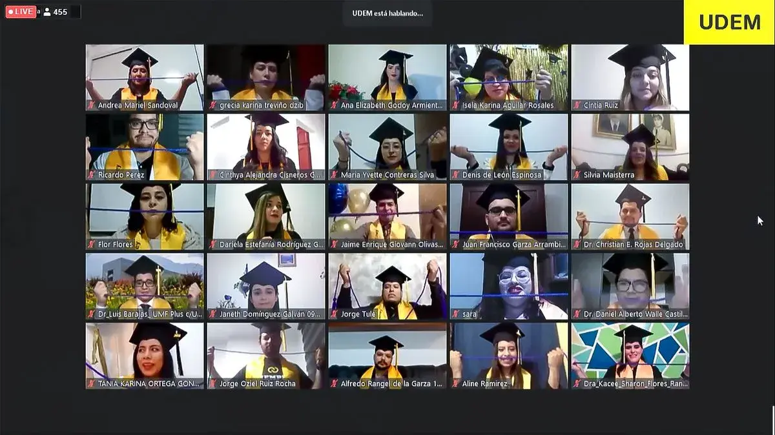Click muted microphone icon beside Silvia Maisterra
Viewport: 775px width, 435px height.
(x=577, y=175)
